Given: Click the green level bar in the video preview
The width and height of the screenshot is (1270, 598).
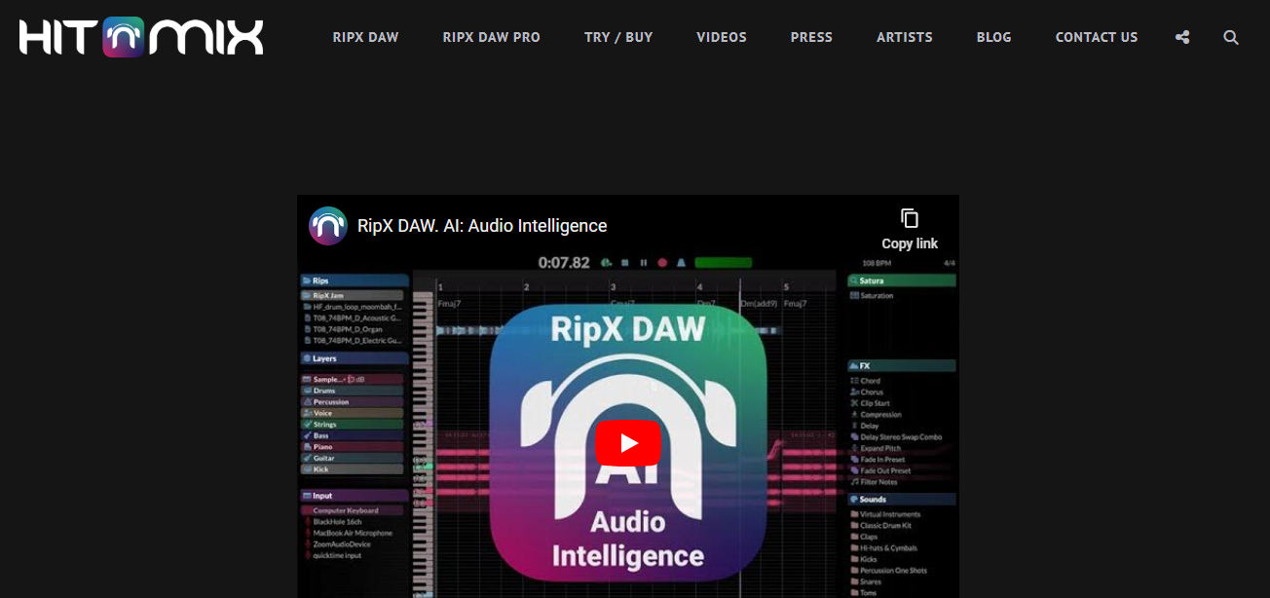Looking at the screenshot, I should [x=723, y=263].
